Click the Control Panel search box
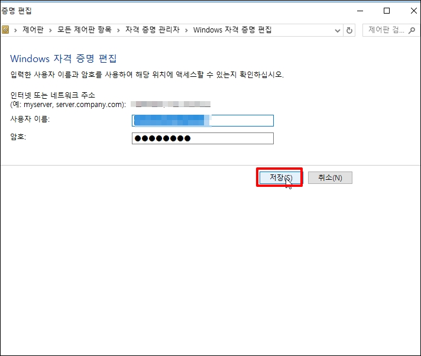 coord(391,30)
